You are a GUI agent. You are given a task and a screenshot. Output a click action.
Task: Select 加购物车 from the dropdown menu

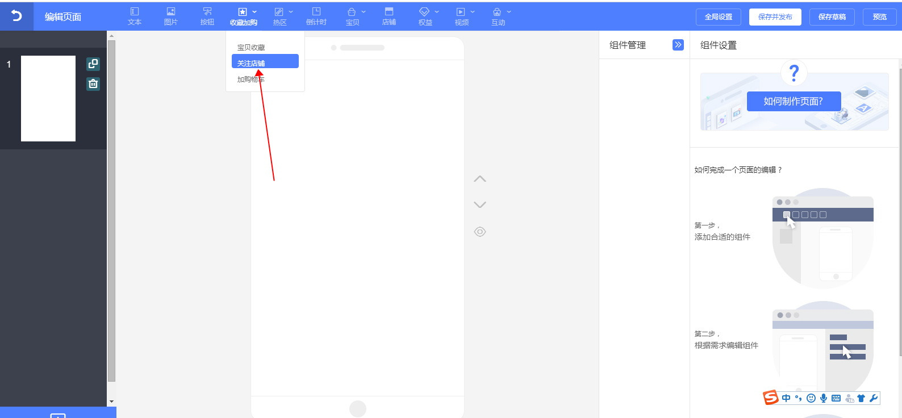(251, 80)
